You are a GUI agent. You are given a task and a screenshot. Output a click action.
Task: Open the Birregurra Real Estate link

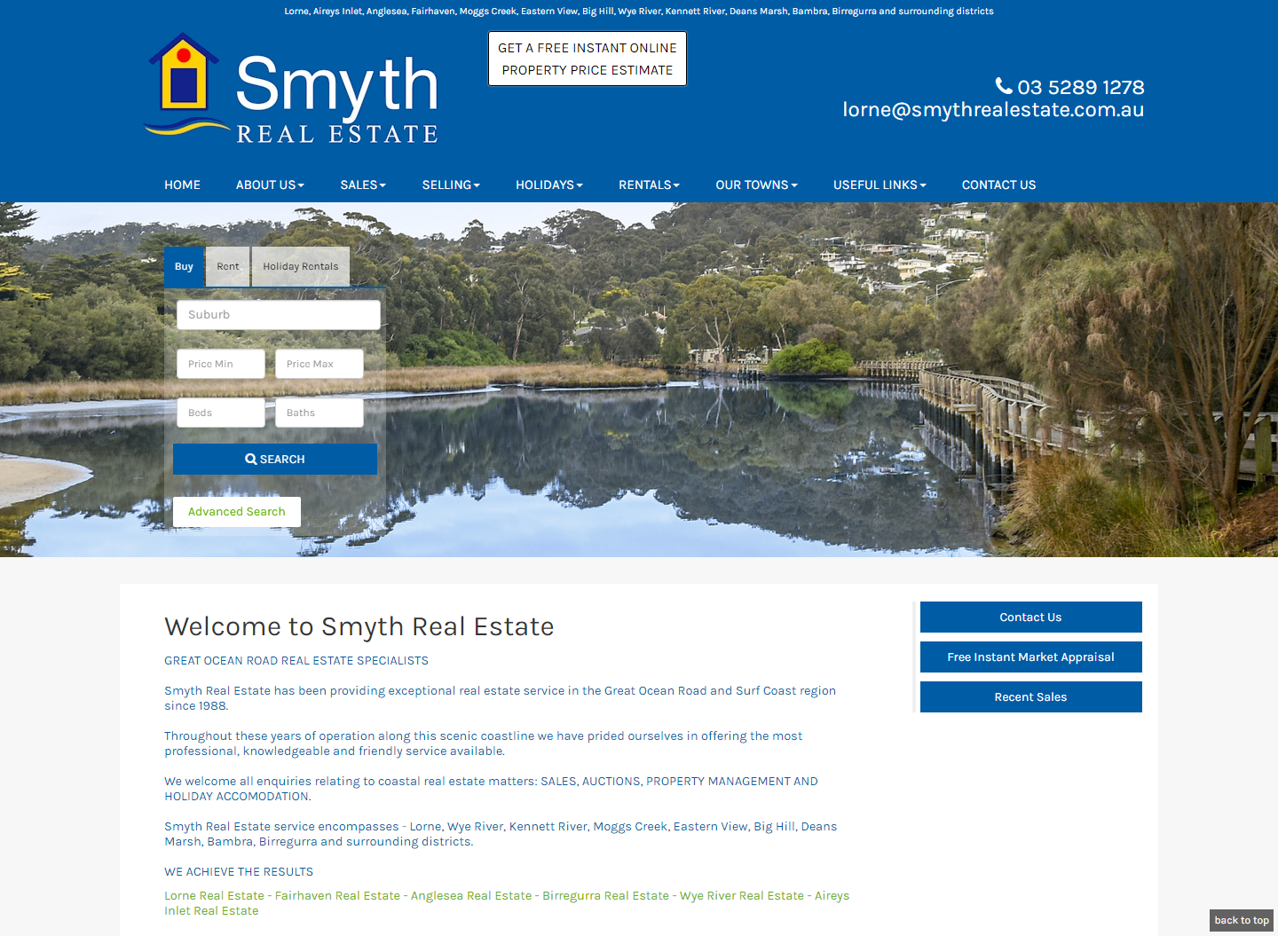point(606,896)
